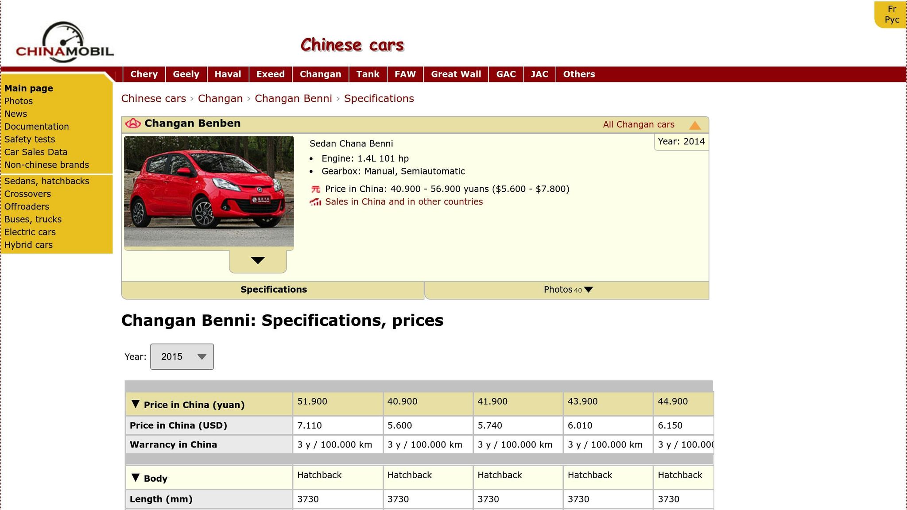Browse Sedans, hatchbacks category
This screenshot has width=907, height=510.
(x=47, y=182)
